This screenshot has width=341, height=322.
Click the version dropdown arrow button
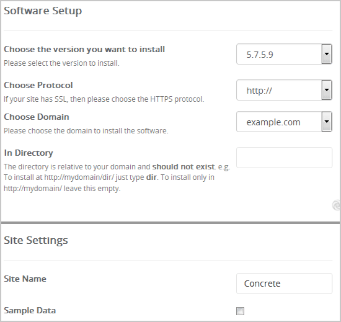click(327, 54)
